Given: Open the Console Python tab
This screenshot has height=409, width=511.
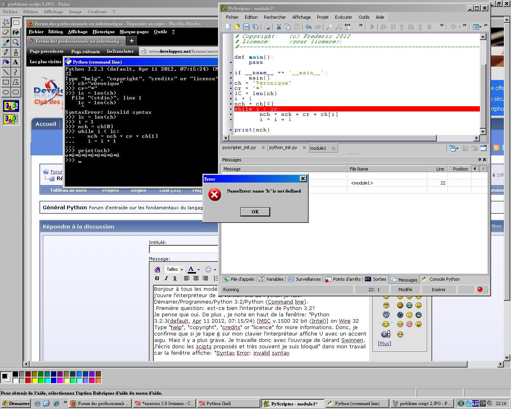Looking at the screenshot, I should [441, 279].
